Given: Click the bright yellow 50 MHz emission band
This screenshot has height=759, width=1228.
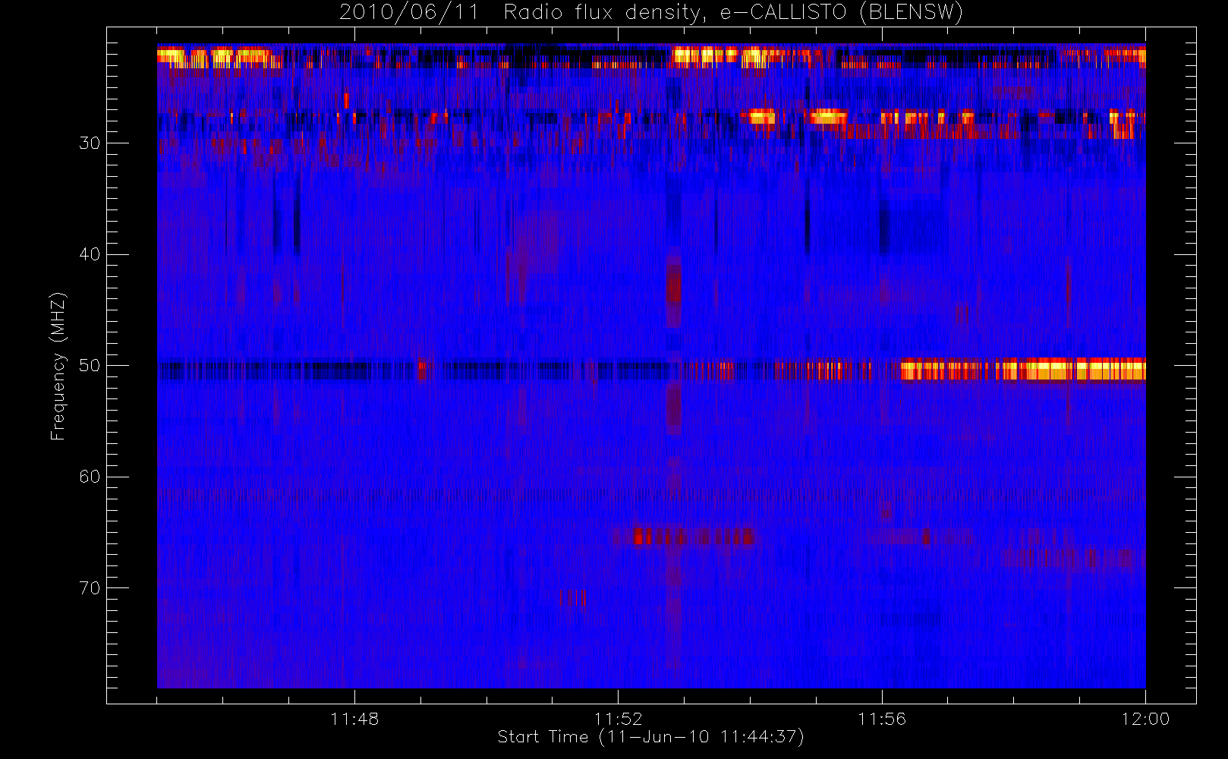Looking at the screenshot, I should tap(1023, 370).
